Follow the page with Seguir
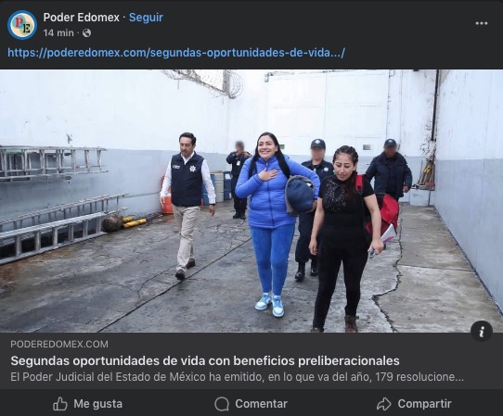The height and width of the screenshot is (416, 503). coord(146,18)
